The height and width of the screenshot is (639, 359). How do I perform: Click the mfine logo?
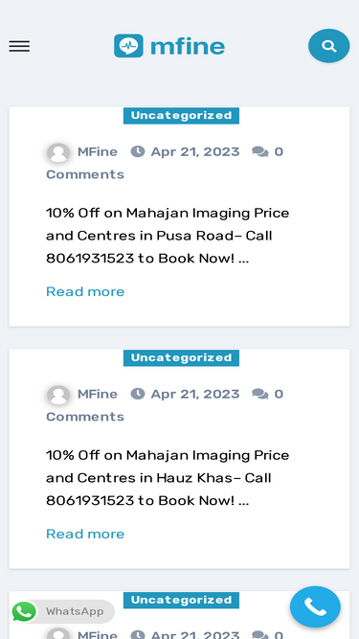[169, 46]
